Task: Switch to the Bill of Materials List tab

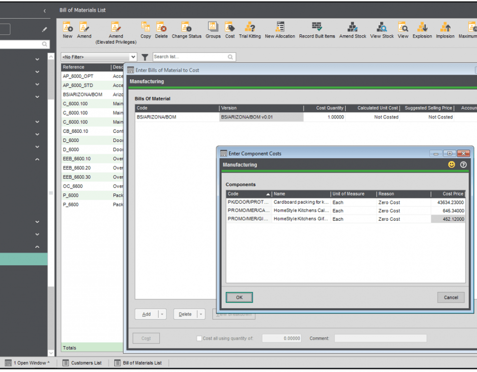Action: pyautogui.click(x=138, y=363)
